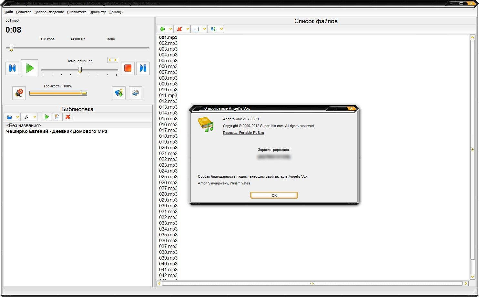Close the About Angel's Vox dialog
The height and width of the screenshot is (297, 479).
click(352, 109)
